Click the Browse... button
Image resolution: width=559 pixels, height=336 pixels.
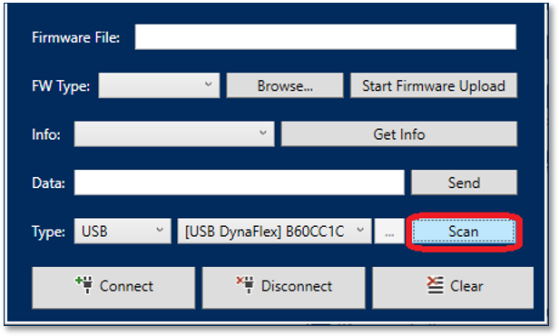[285, 85]
